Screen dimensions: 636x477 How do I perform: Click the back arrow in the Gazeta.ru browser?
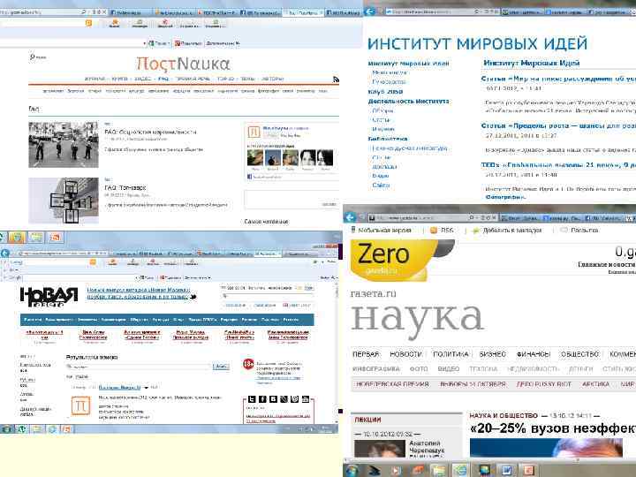tap(350, 217)
